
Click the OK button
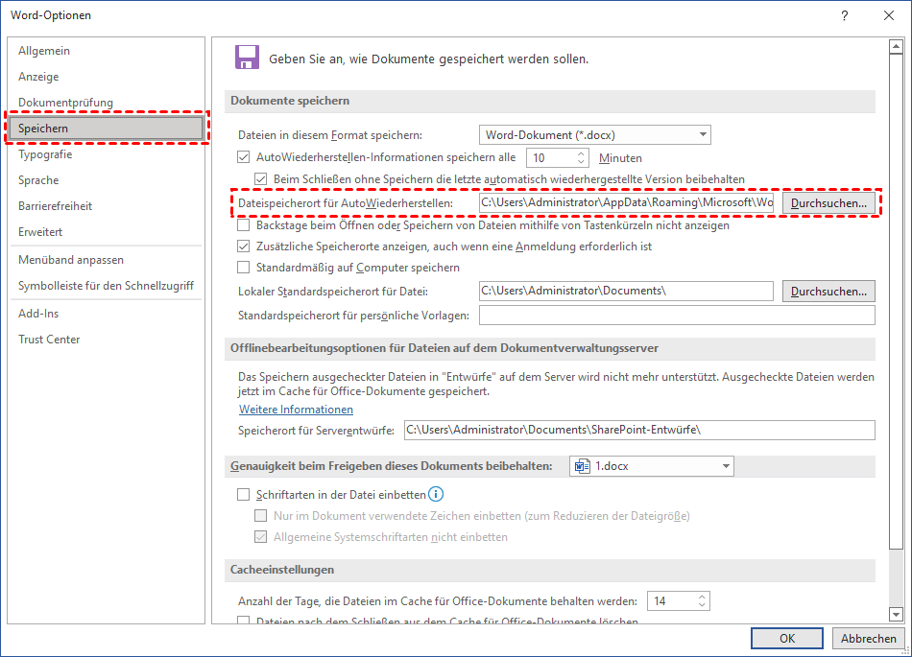787,639
